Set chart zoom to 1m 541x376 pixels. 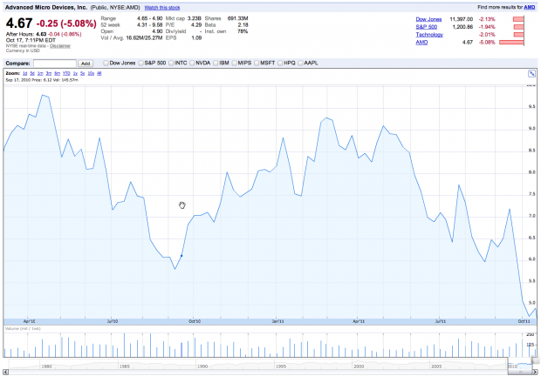(x=40, y=73)
